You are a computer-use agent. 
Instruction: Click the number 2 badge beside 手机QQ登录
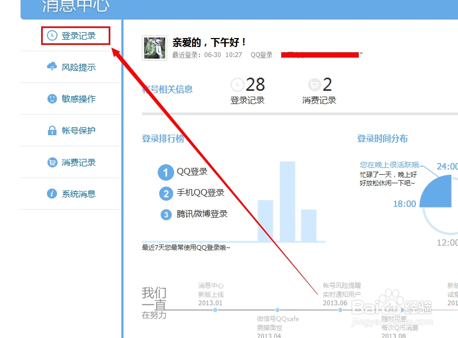click(165, 193)
